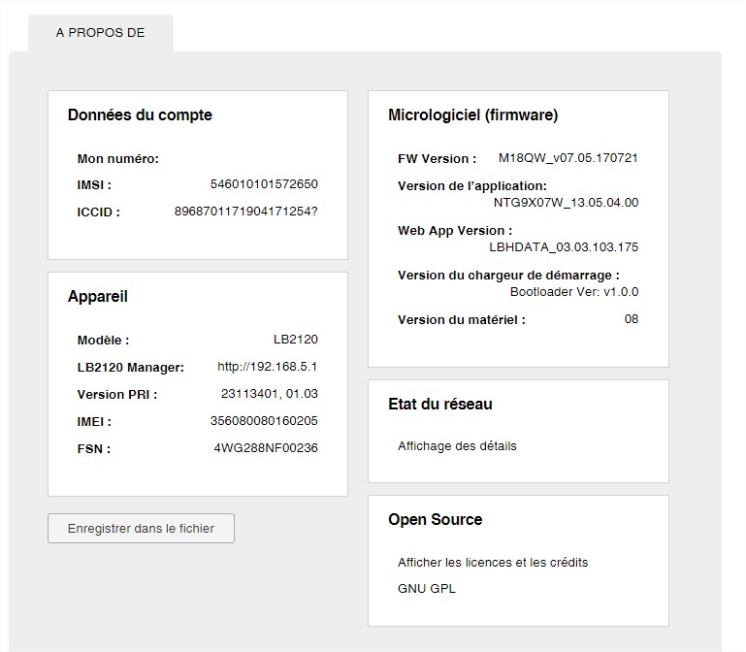Click the Etat du réseau heading
The image size is (746, 652).
click(x=439, y=405)
